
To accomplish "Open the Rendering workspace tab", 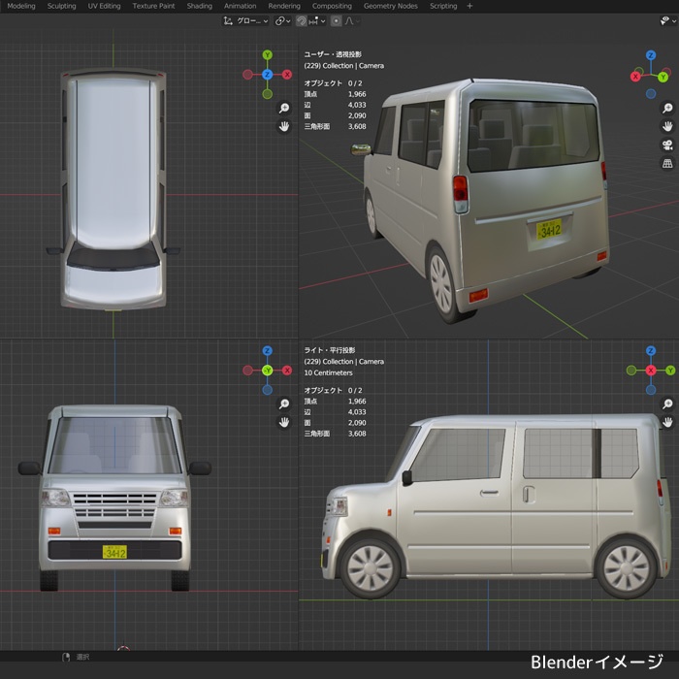I will click(x=284, y=6).
